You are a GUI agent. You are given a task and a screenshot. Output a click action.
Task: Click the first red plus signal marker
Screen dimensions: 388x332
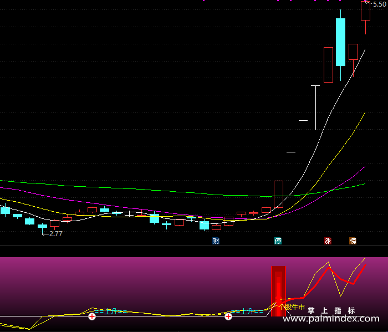[92, 316]
